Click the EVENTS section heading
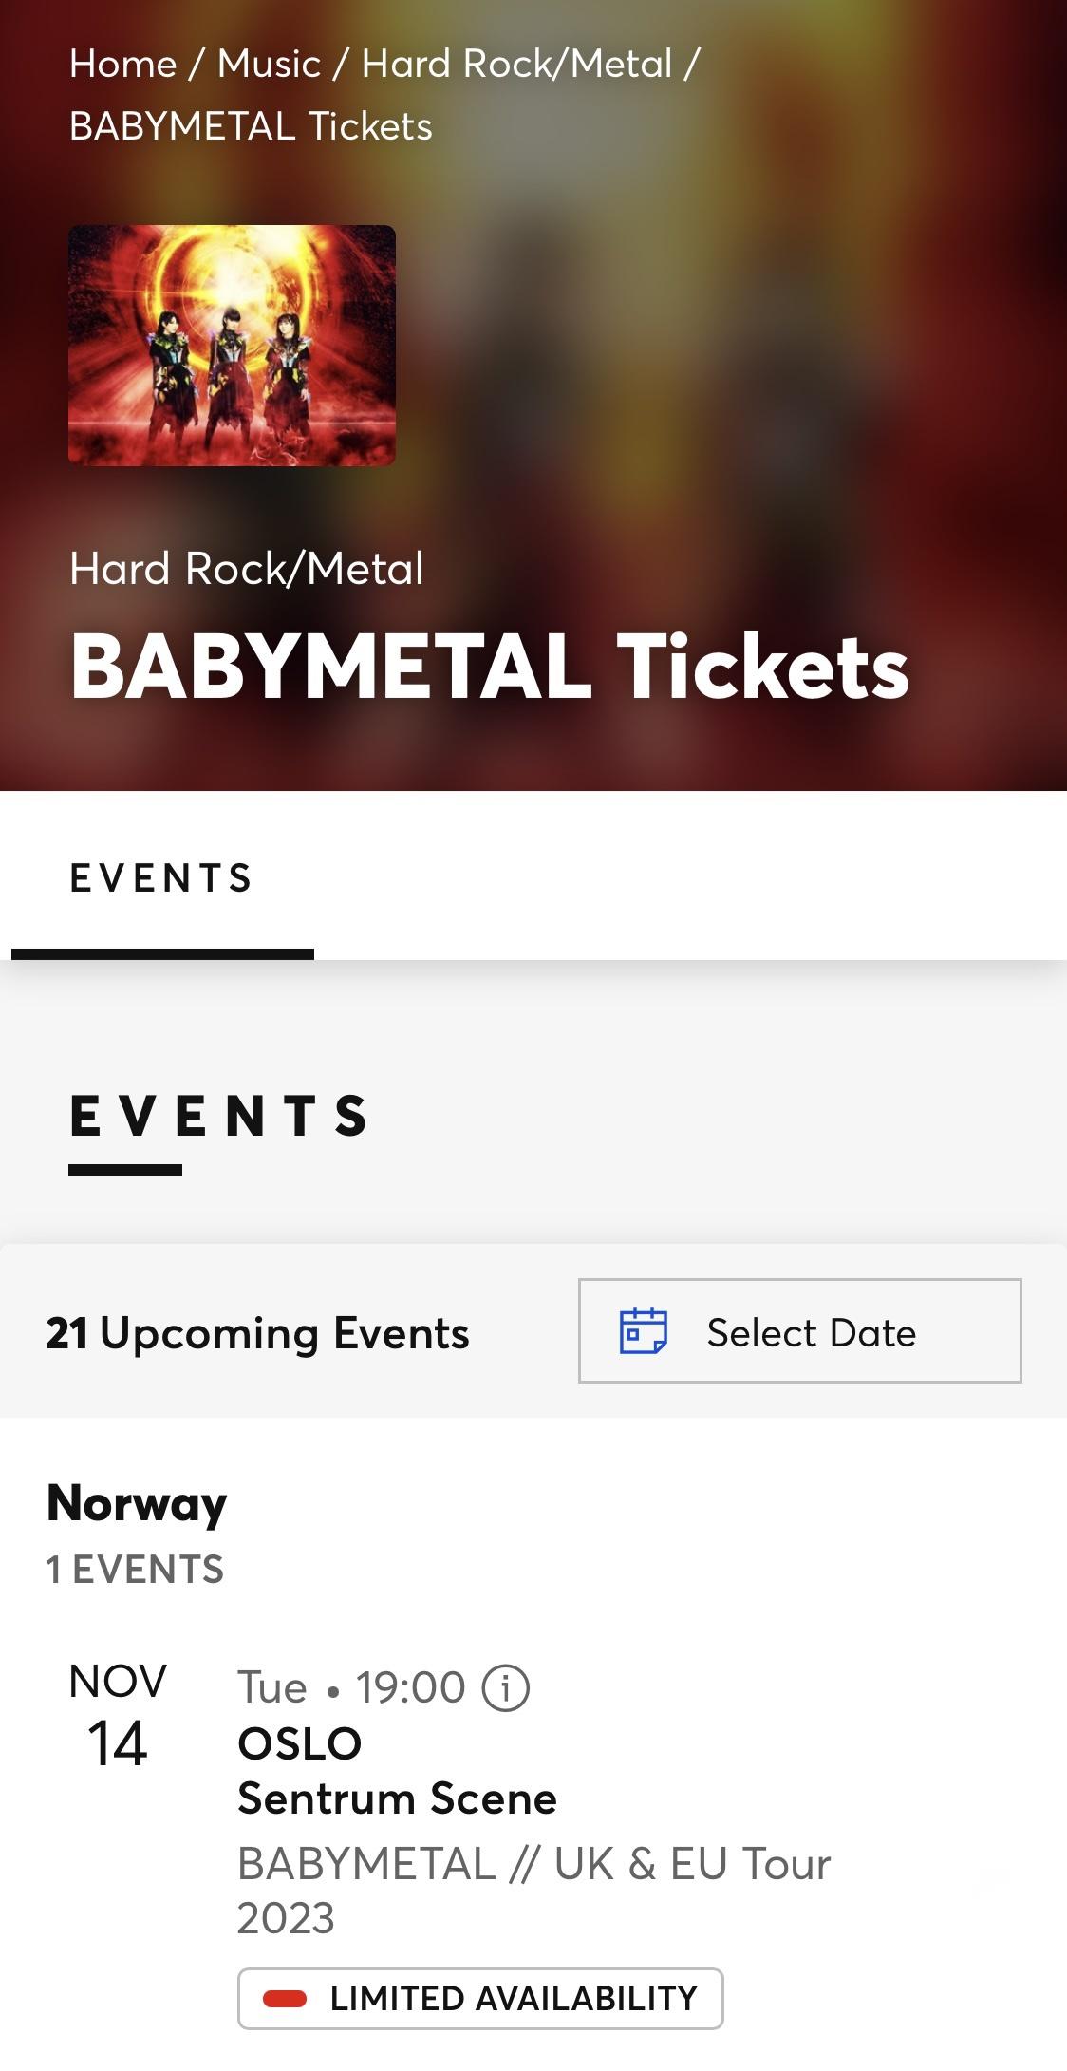 (219, 1115)
